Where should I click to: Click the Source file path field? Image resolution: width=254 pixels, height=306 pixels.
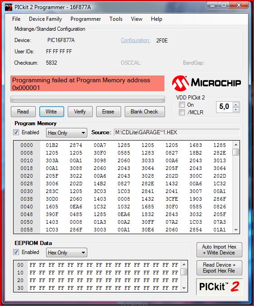pyautogui.click(x=177, y=132)
